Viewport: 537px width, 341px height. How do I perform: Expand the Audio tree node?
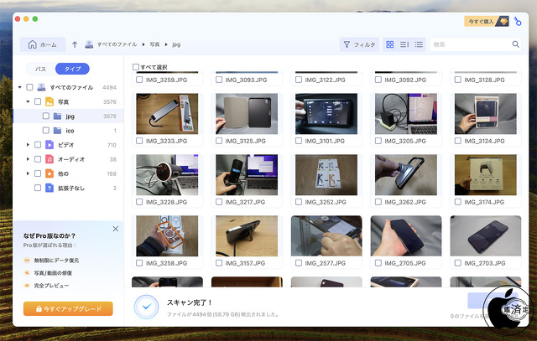point(28,159)
